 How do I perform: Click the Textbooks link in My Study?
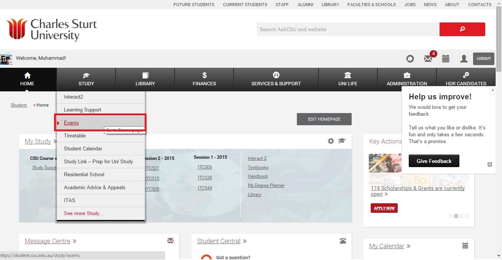(258, 167)
